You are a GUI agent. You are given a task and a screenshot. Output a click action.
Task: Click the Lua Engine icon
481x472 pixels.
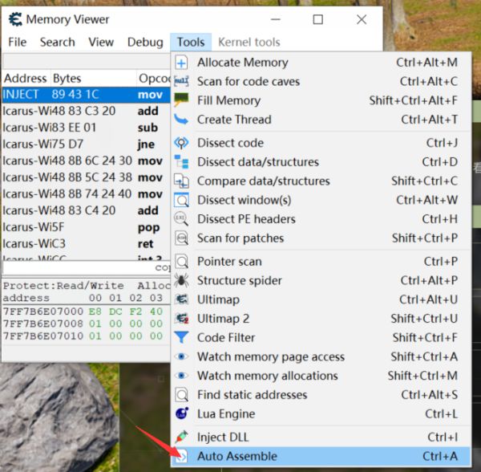pos(182,414)
